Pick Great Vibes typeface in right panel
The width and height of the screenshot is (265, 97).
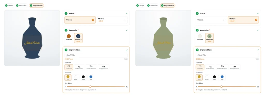(200, 67)
